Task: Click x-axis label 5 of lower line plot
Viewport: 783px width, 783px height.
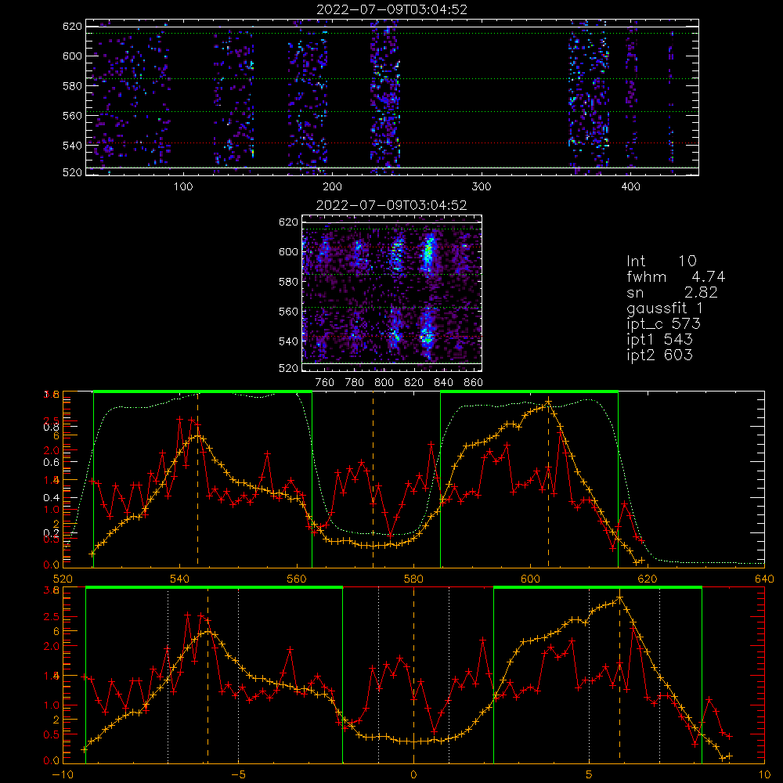Action: coord(590,775)
